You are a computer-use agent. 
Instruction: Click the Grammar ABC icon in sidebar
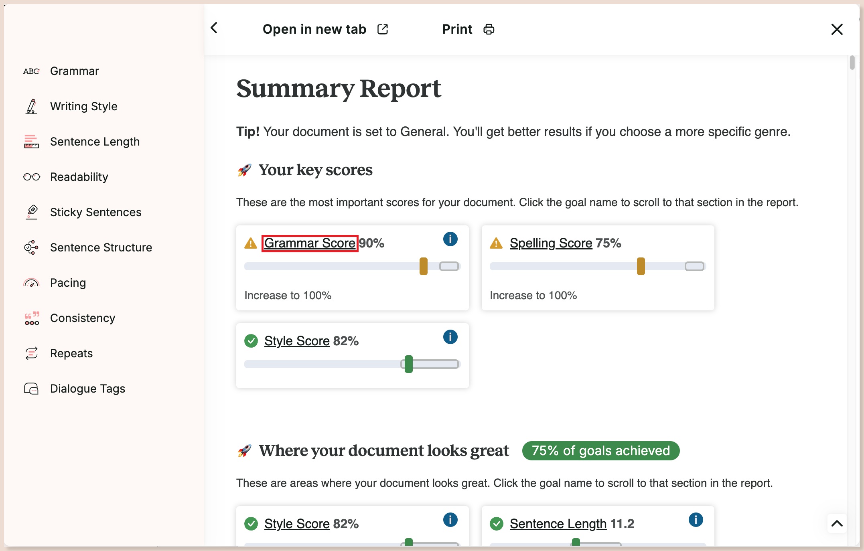pos(31,71)
